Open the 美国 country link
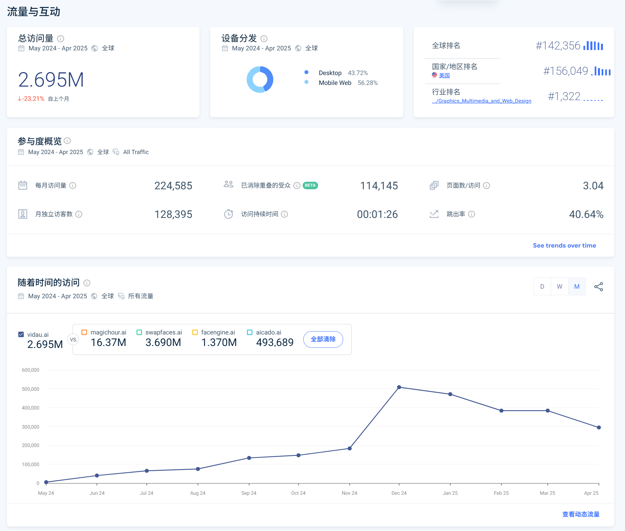This screenshot has height=531, width=625. click(x=444, y=75)
